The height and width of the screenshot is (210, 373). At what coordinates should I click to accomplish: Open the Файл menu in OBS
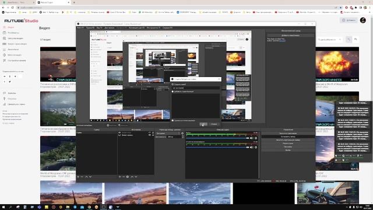(x=80, y=28)
